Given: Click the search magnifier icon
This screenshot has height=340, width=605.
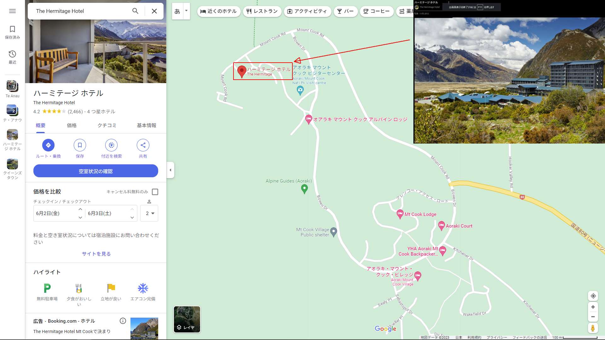Looking at the screenshot, I should click(135, 11).
